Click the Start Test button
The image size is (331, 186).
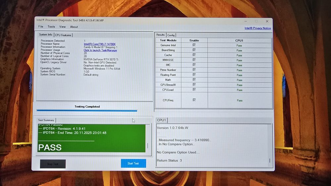[133, 163]
